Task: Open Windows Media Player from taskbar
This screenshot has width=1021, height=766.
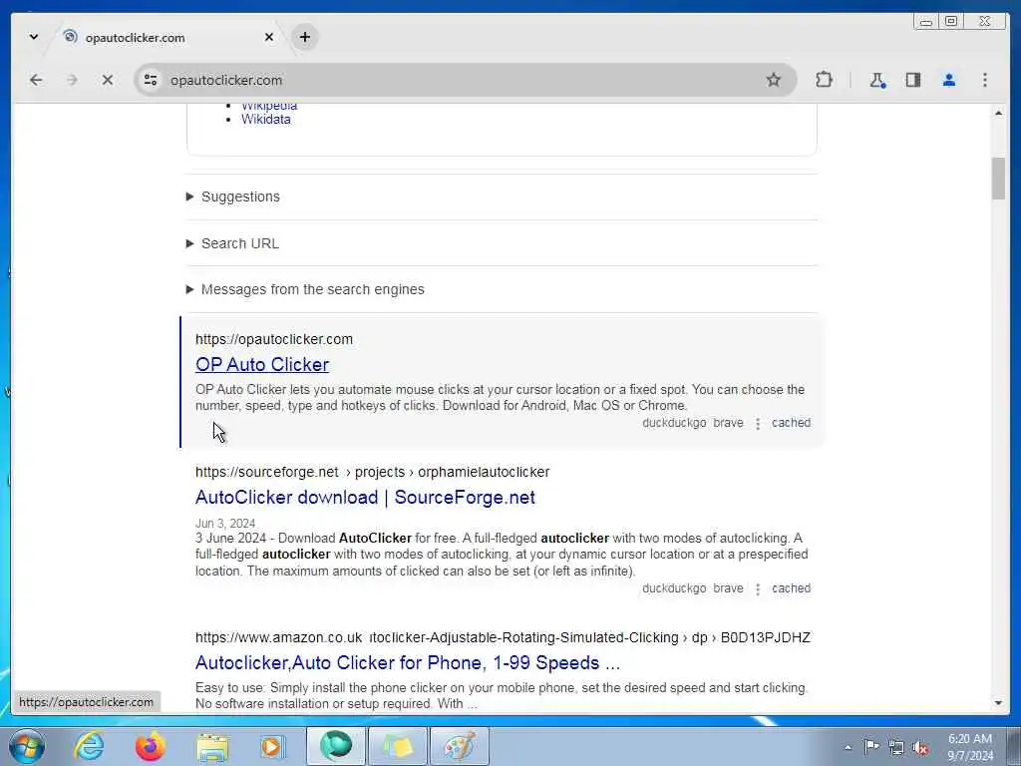Action: [x=272, y=746]
